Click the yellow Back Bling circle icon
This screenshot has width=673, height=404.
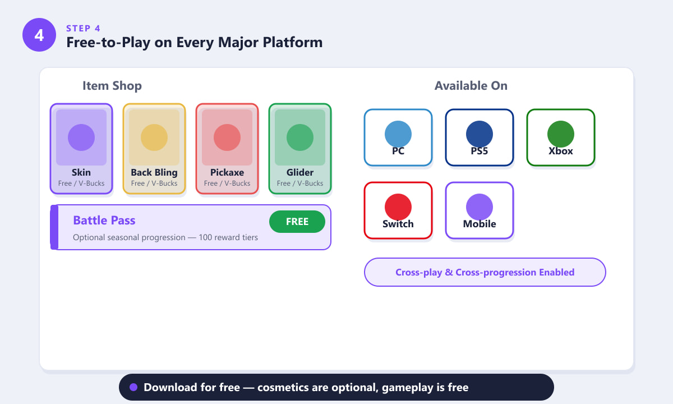tap(154, 137)
